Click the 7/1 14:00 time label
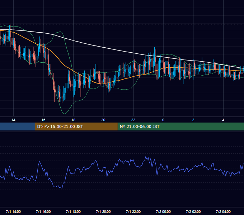The height and width of the screenshot is (215, 244). pyautogui.click(x=13, y=211)
